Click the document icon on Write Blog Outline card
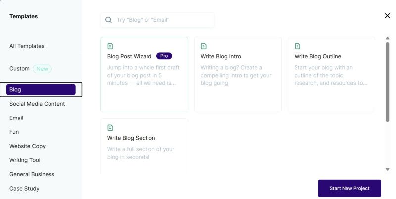Screen dimensions: 396x199 click(297, 46)
